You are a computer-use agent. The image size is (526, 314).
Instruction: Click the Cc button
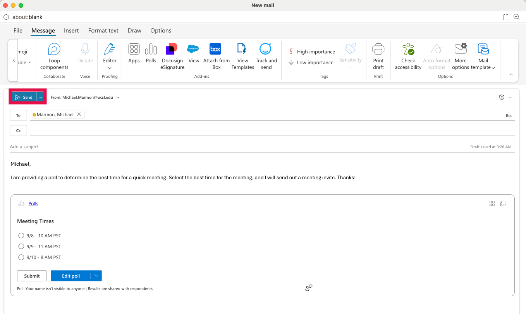pos(18,130)
